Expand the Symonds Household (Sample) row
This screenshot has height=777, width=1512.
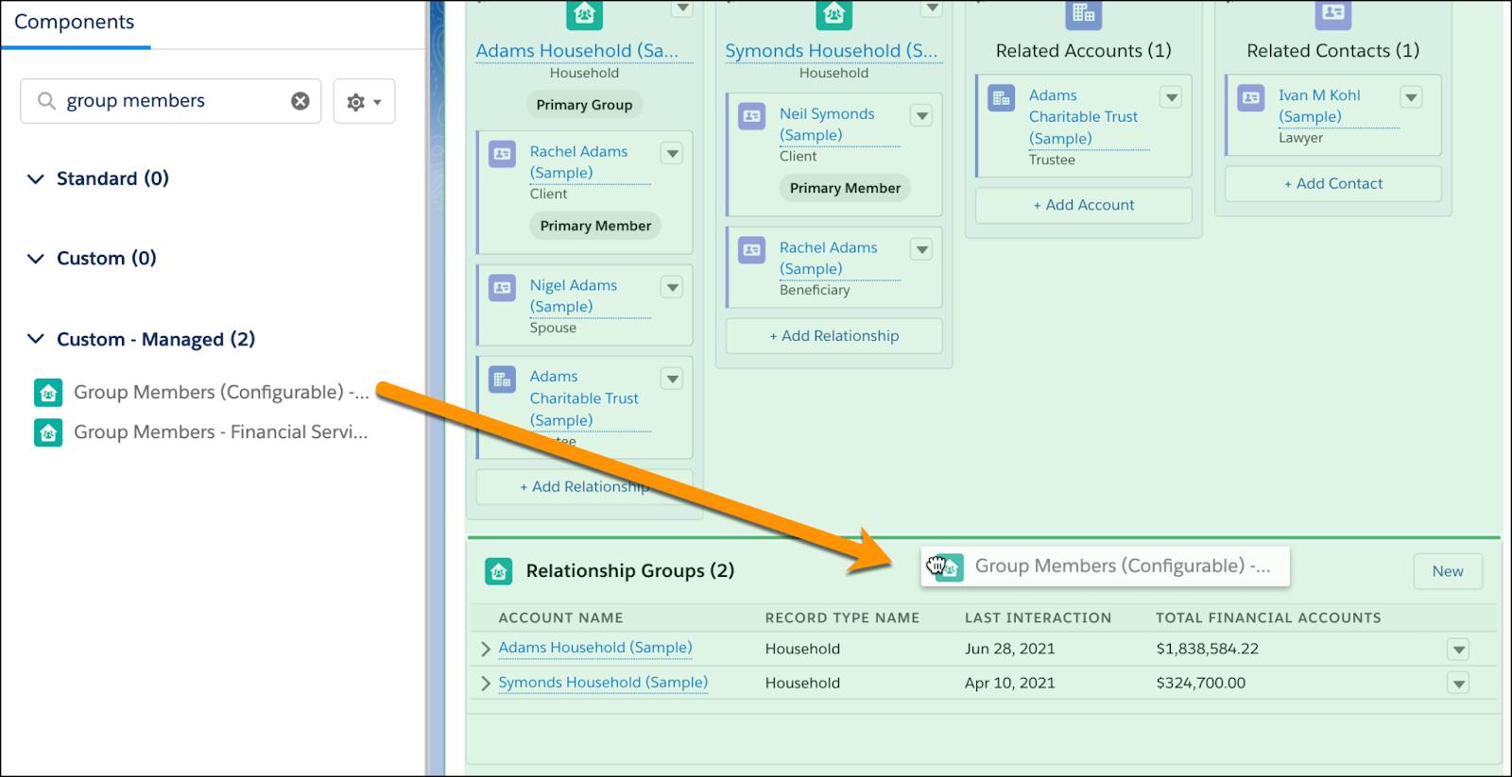[486, 683]
